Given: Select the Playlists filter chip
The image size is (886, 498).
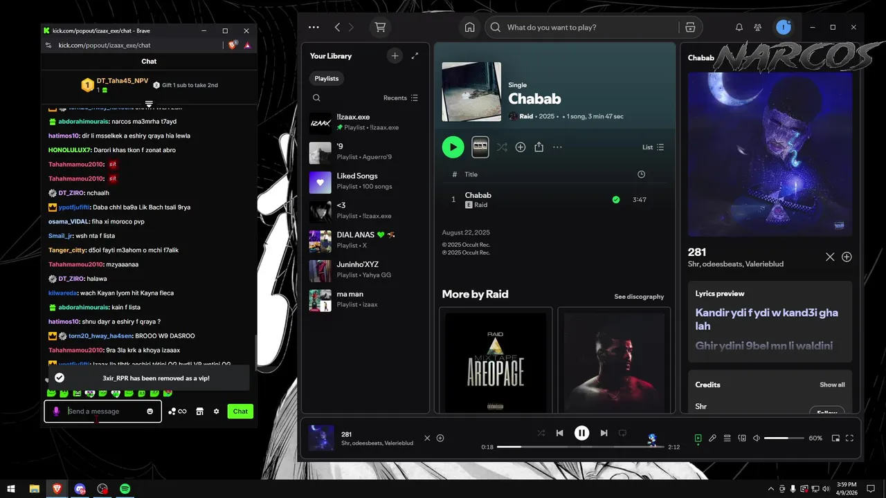Looking at the screenshot, I should [327, 78].
